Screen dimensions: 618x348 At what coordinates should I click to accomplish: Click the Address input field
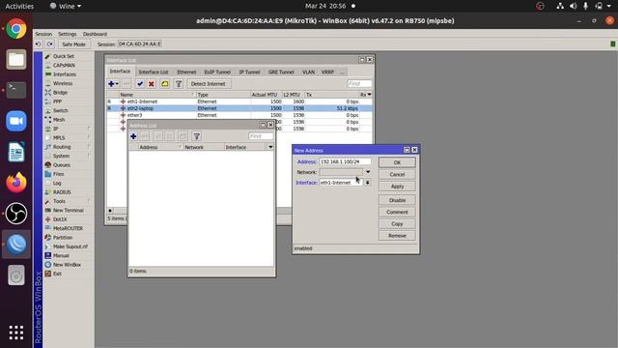pos(345,161)
